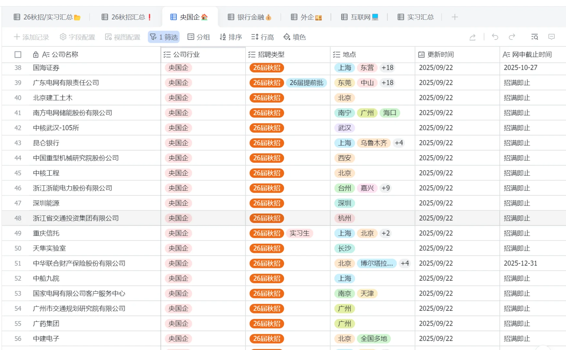
Task: Click the 公司行业 column header
Action: point(203,55)
